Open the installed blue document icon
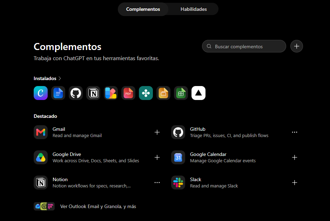Viewport: 330px width, 221px height. 58,93
